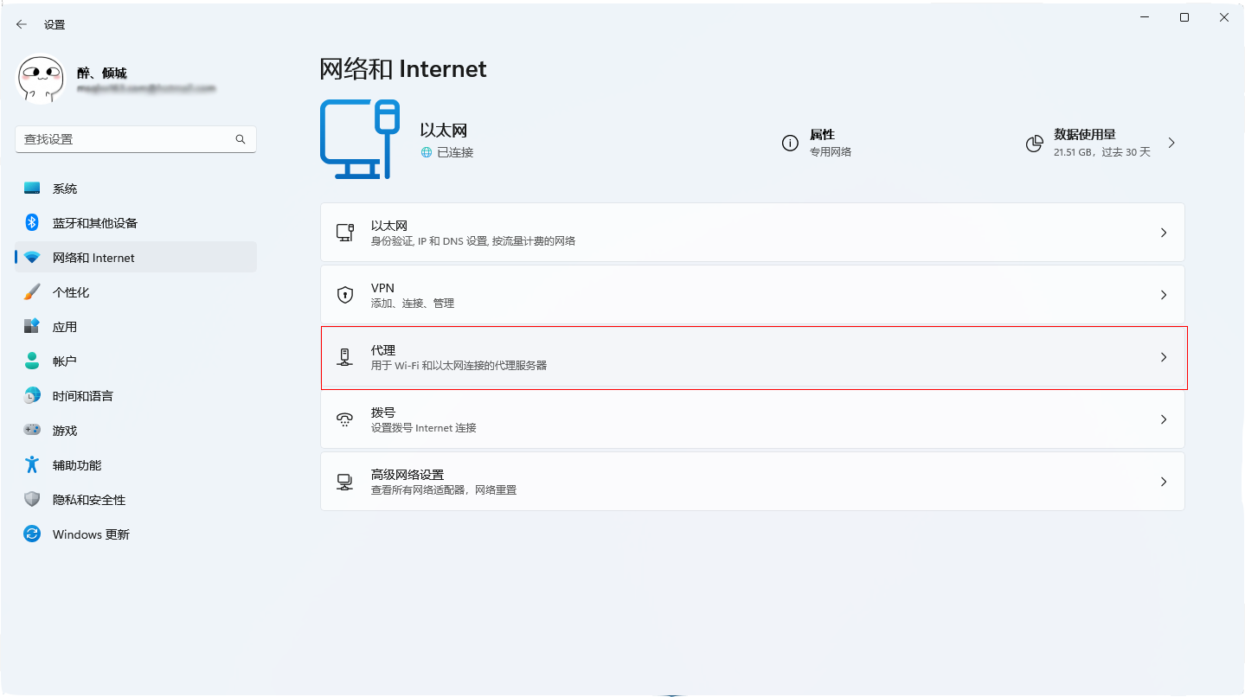
Task: Expand the 数据使用量 chevron
Action: (x=1171, y=143)
